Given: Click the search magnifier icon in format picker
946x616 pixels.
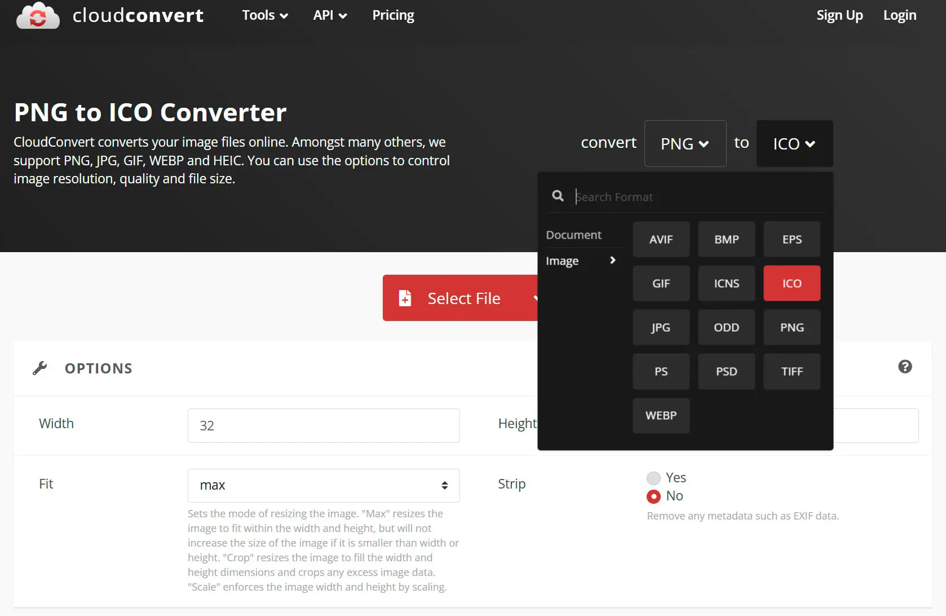Looking at the screenshot, I should (x=558, y=196).
